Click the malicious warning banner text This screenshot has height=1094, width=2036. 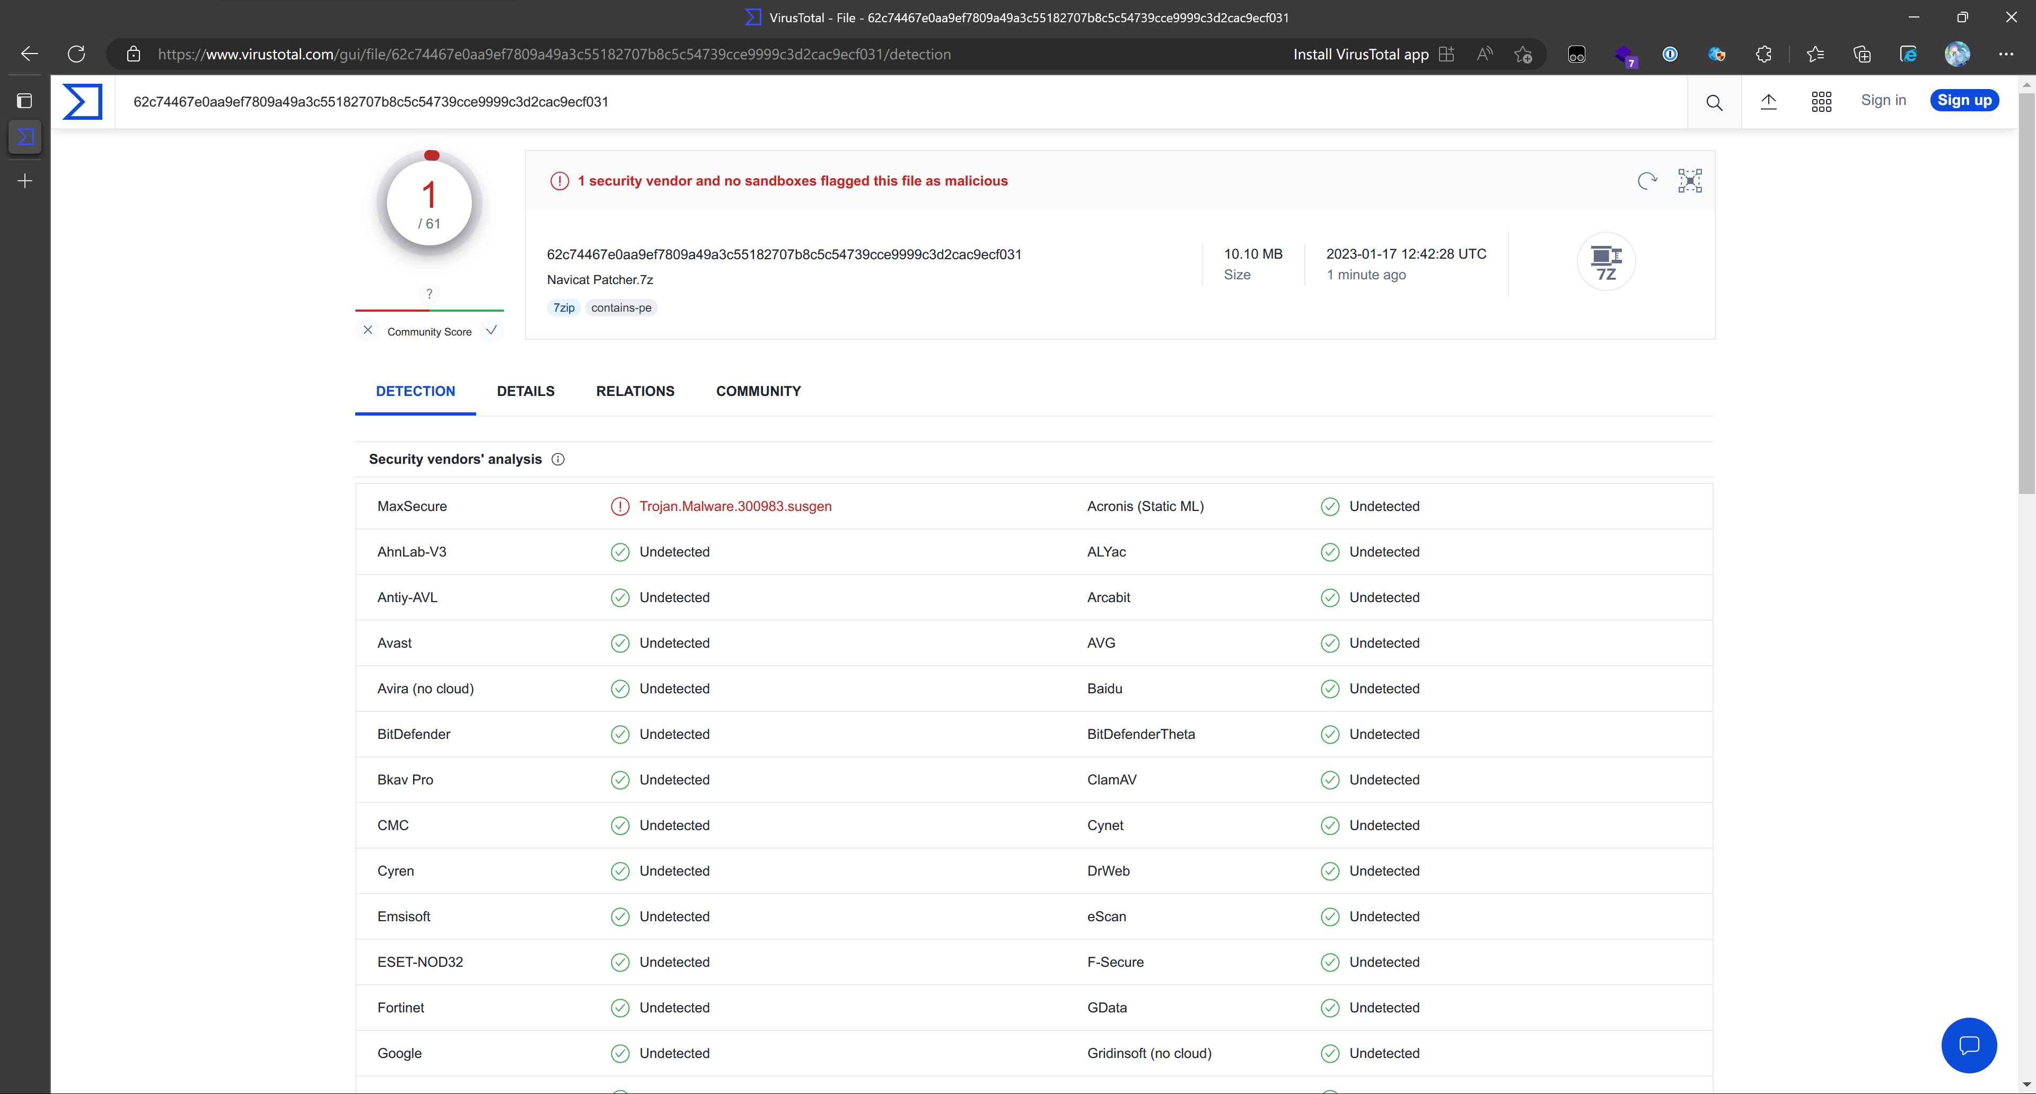click(x=793, y=181)
